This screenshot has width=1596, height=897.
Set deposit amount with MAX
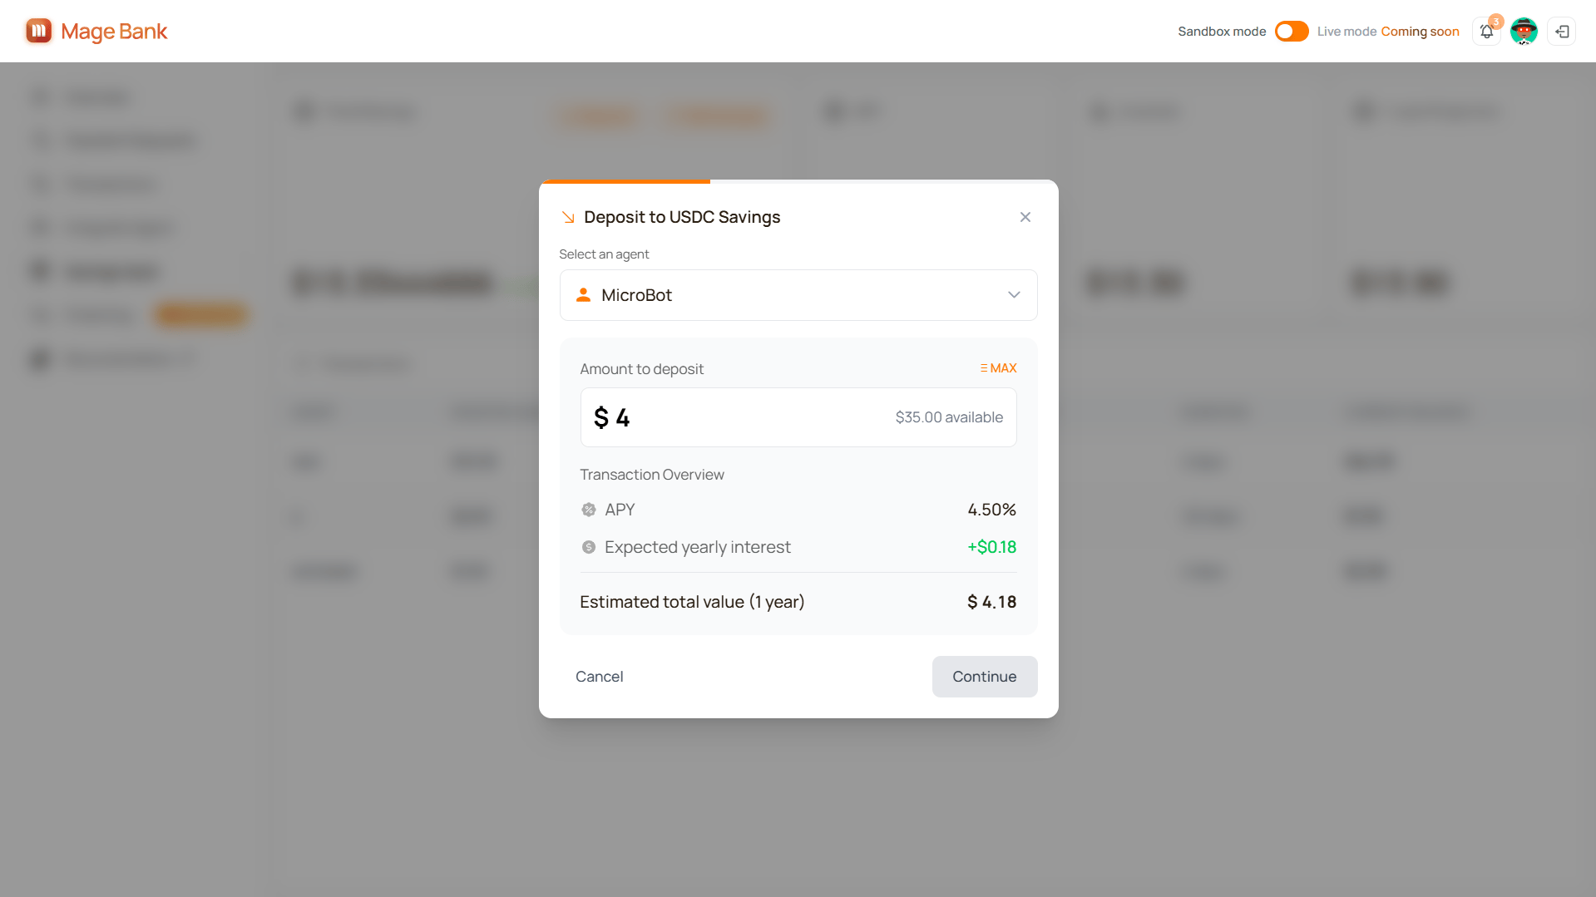(998, 368)
